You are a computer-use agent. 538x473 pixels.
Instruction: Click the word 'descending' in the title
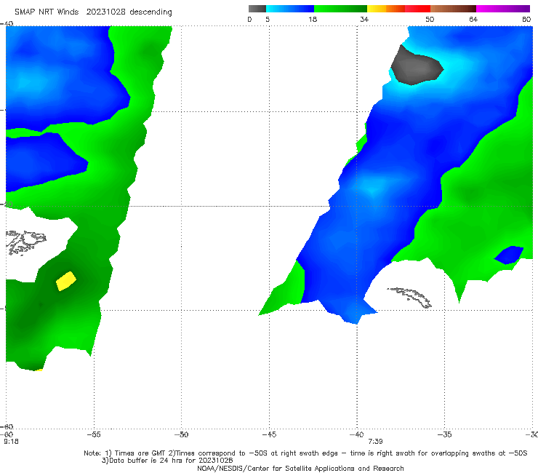pos(151,12)
